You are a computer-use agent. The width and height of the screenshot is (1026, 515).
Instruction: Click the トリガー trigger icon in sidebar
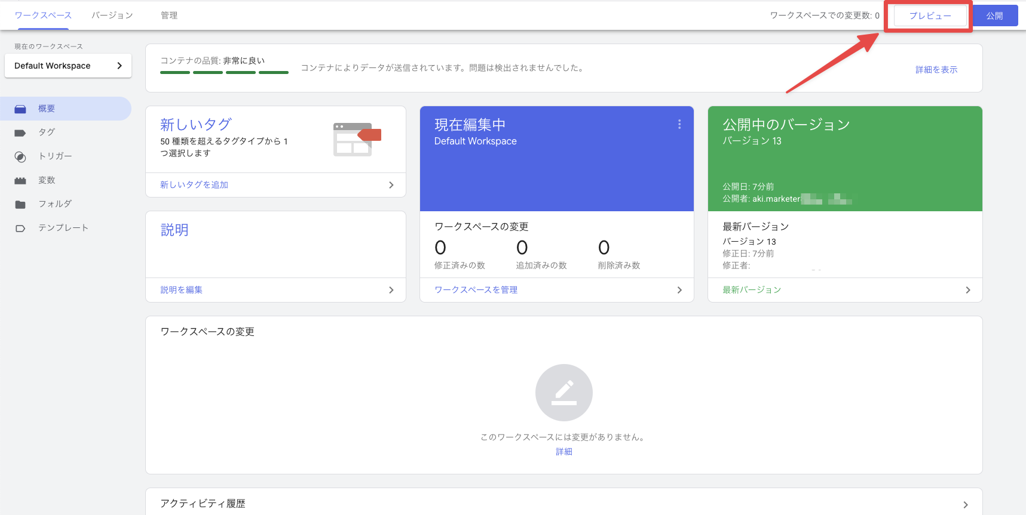pos(20,157)
